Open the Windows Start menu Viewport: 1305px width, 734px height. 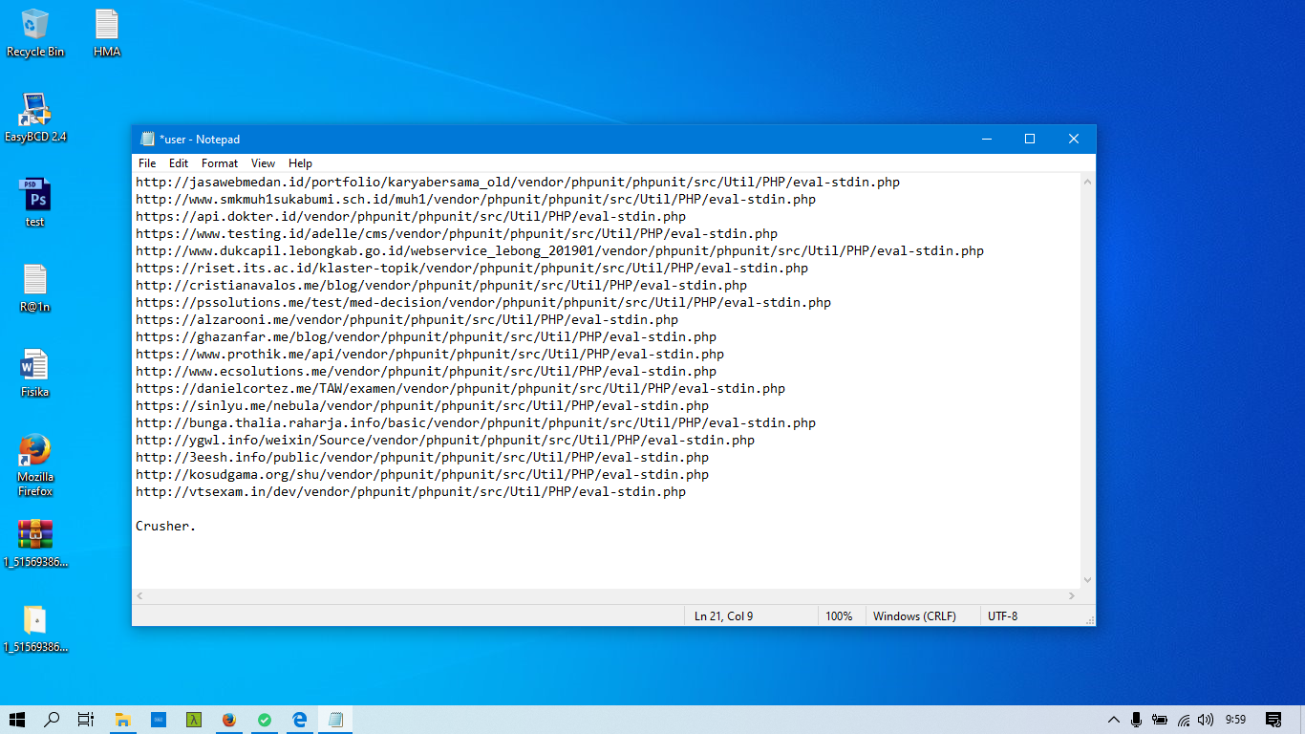[x=17, y=720]
